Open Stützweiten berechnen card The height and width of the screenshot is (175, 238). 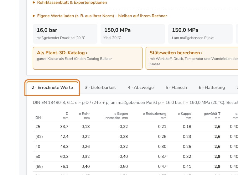coord(192,58)
